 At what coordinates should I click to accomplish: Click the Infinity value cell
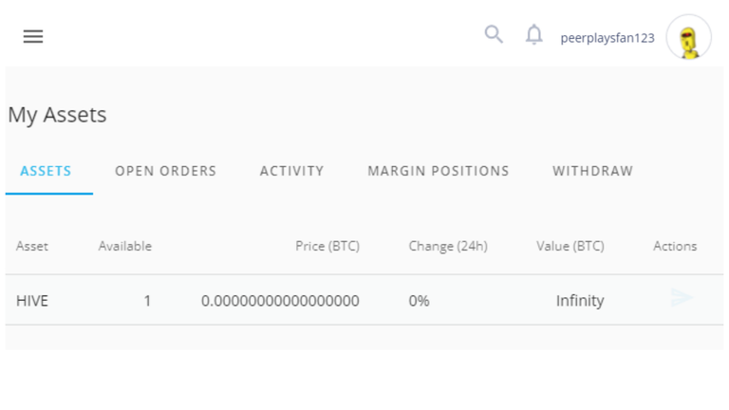click(x=580, y=301)
